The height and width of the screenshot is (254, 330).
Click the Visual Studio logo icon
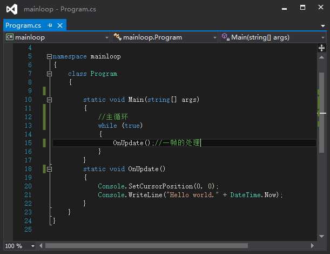click(x=12, y=9)
